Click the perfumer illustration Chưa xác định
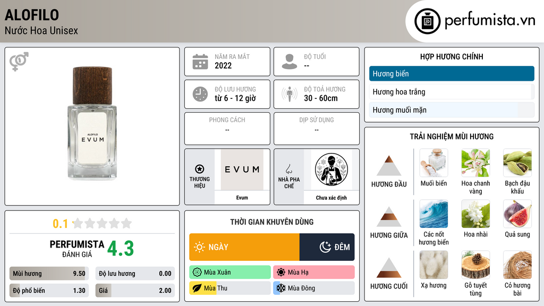This screenshot has width=544, height=306. pyautogui.click(x=331, y=169)
